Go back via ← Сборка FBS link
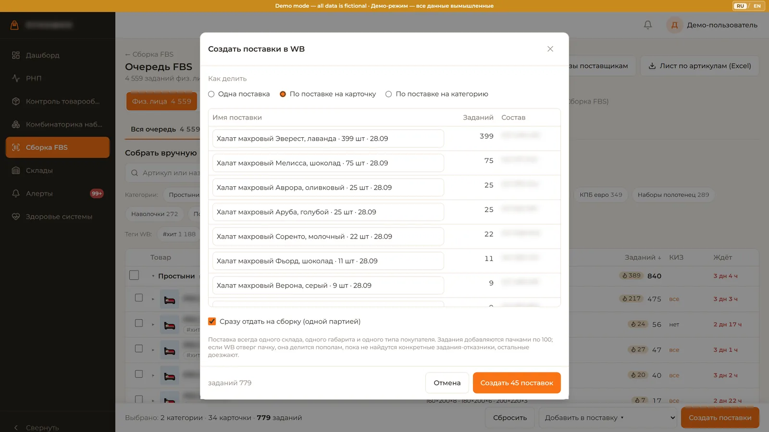The width and height of the screenshot is (769, 432). click(x=149, y=54)
